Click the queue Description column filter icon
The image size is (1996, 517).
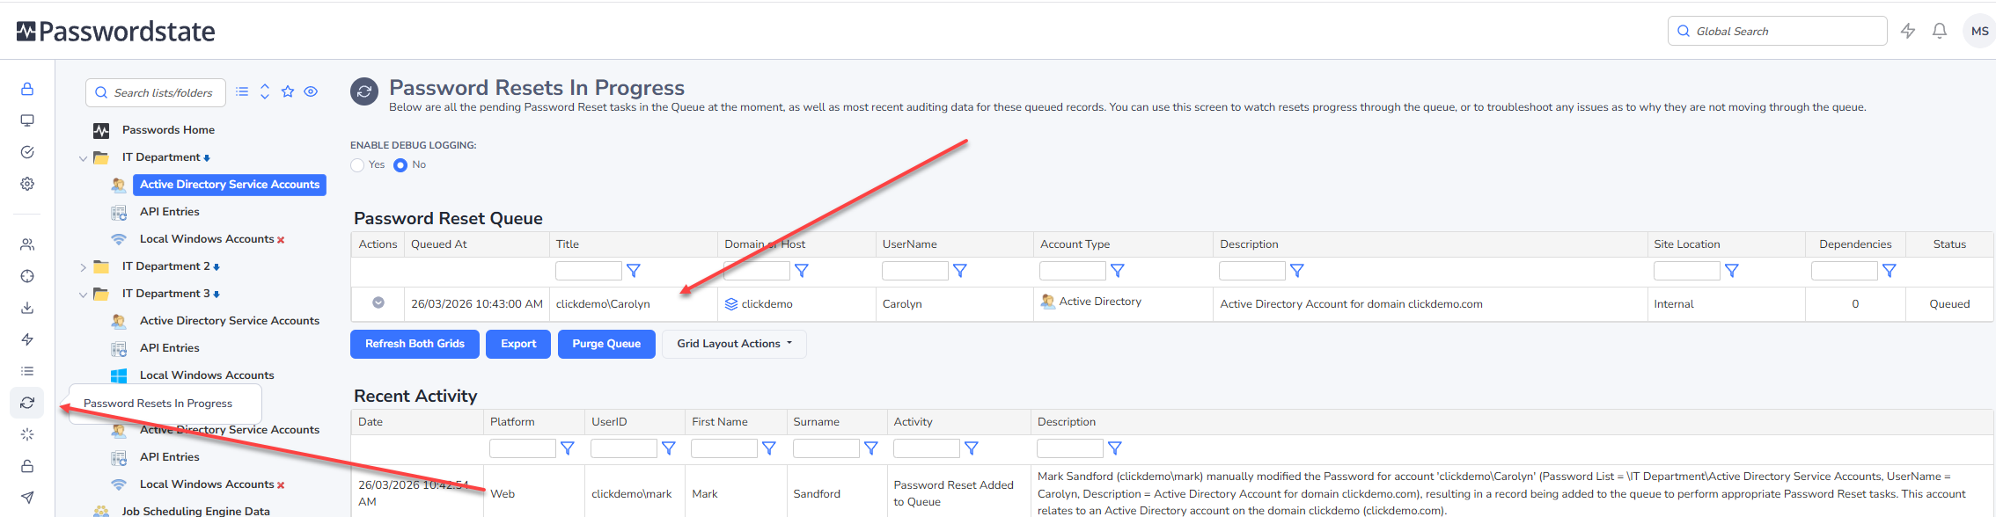1297,271
